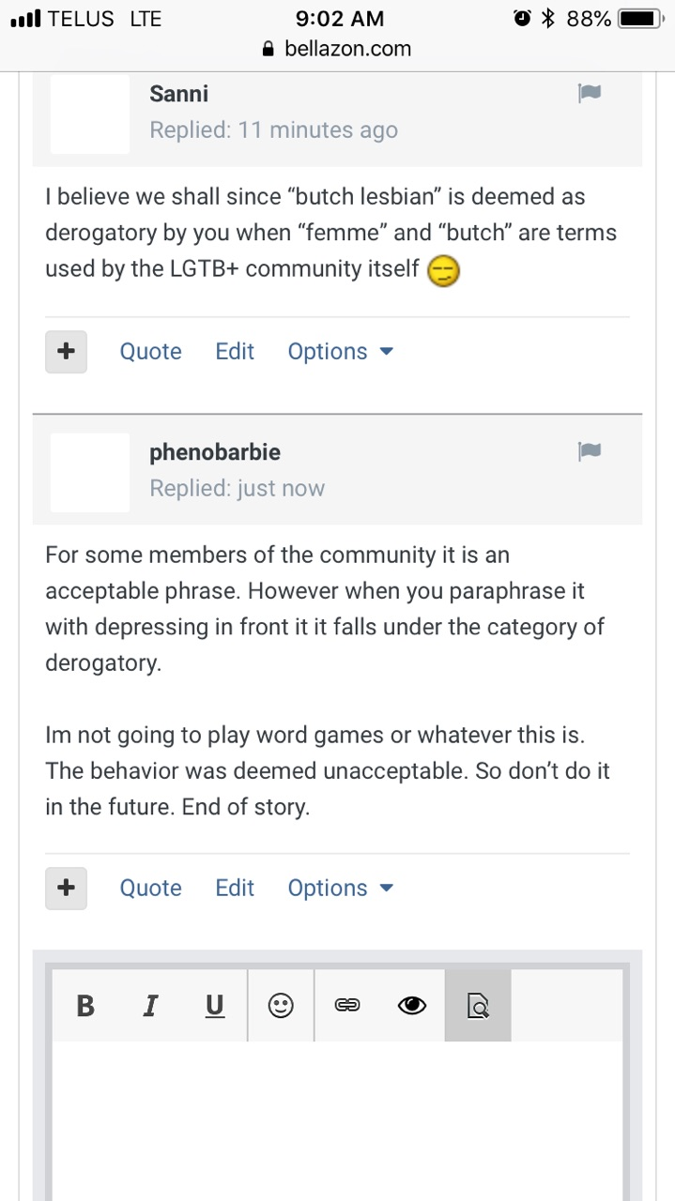Open the phenobarbie username profile link
This screenshot has height=1201, width=675.
click(x=215, y=452)
